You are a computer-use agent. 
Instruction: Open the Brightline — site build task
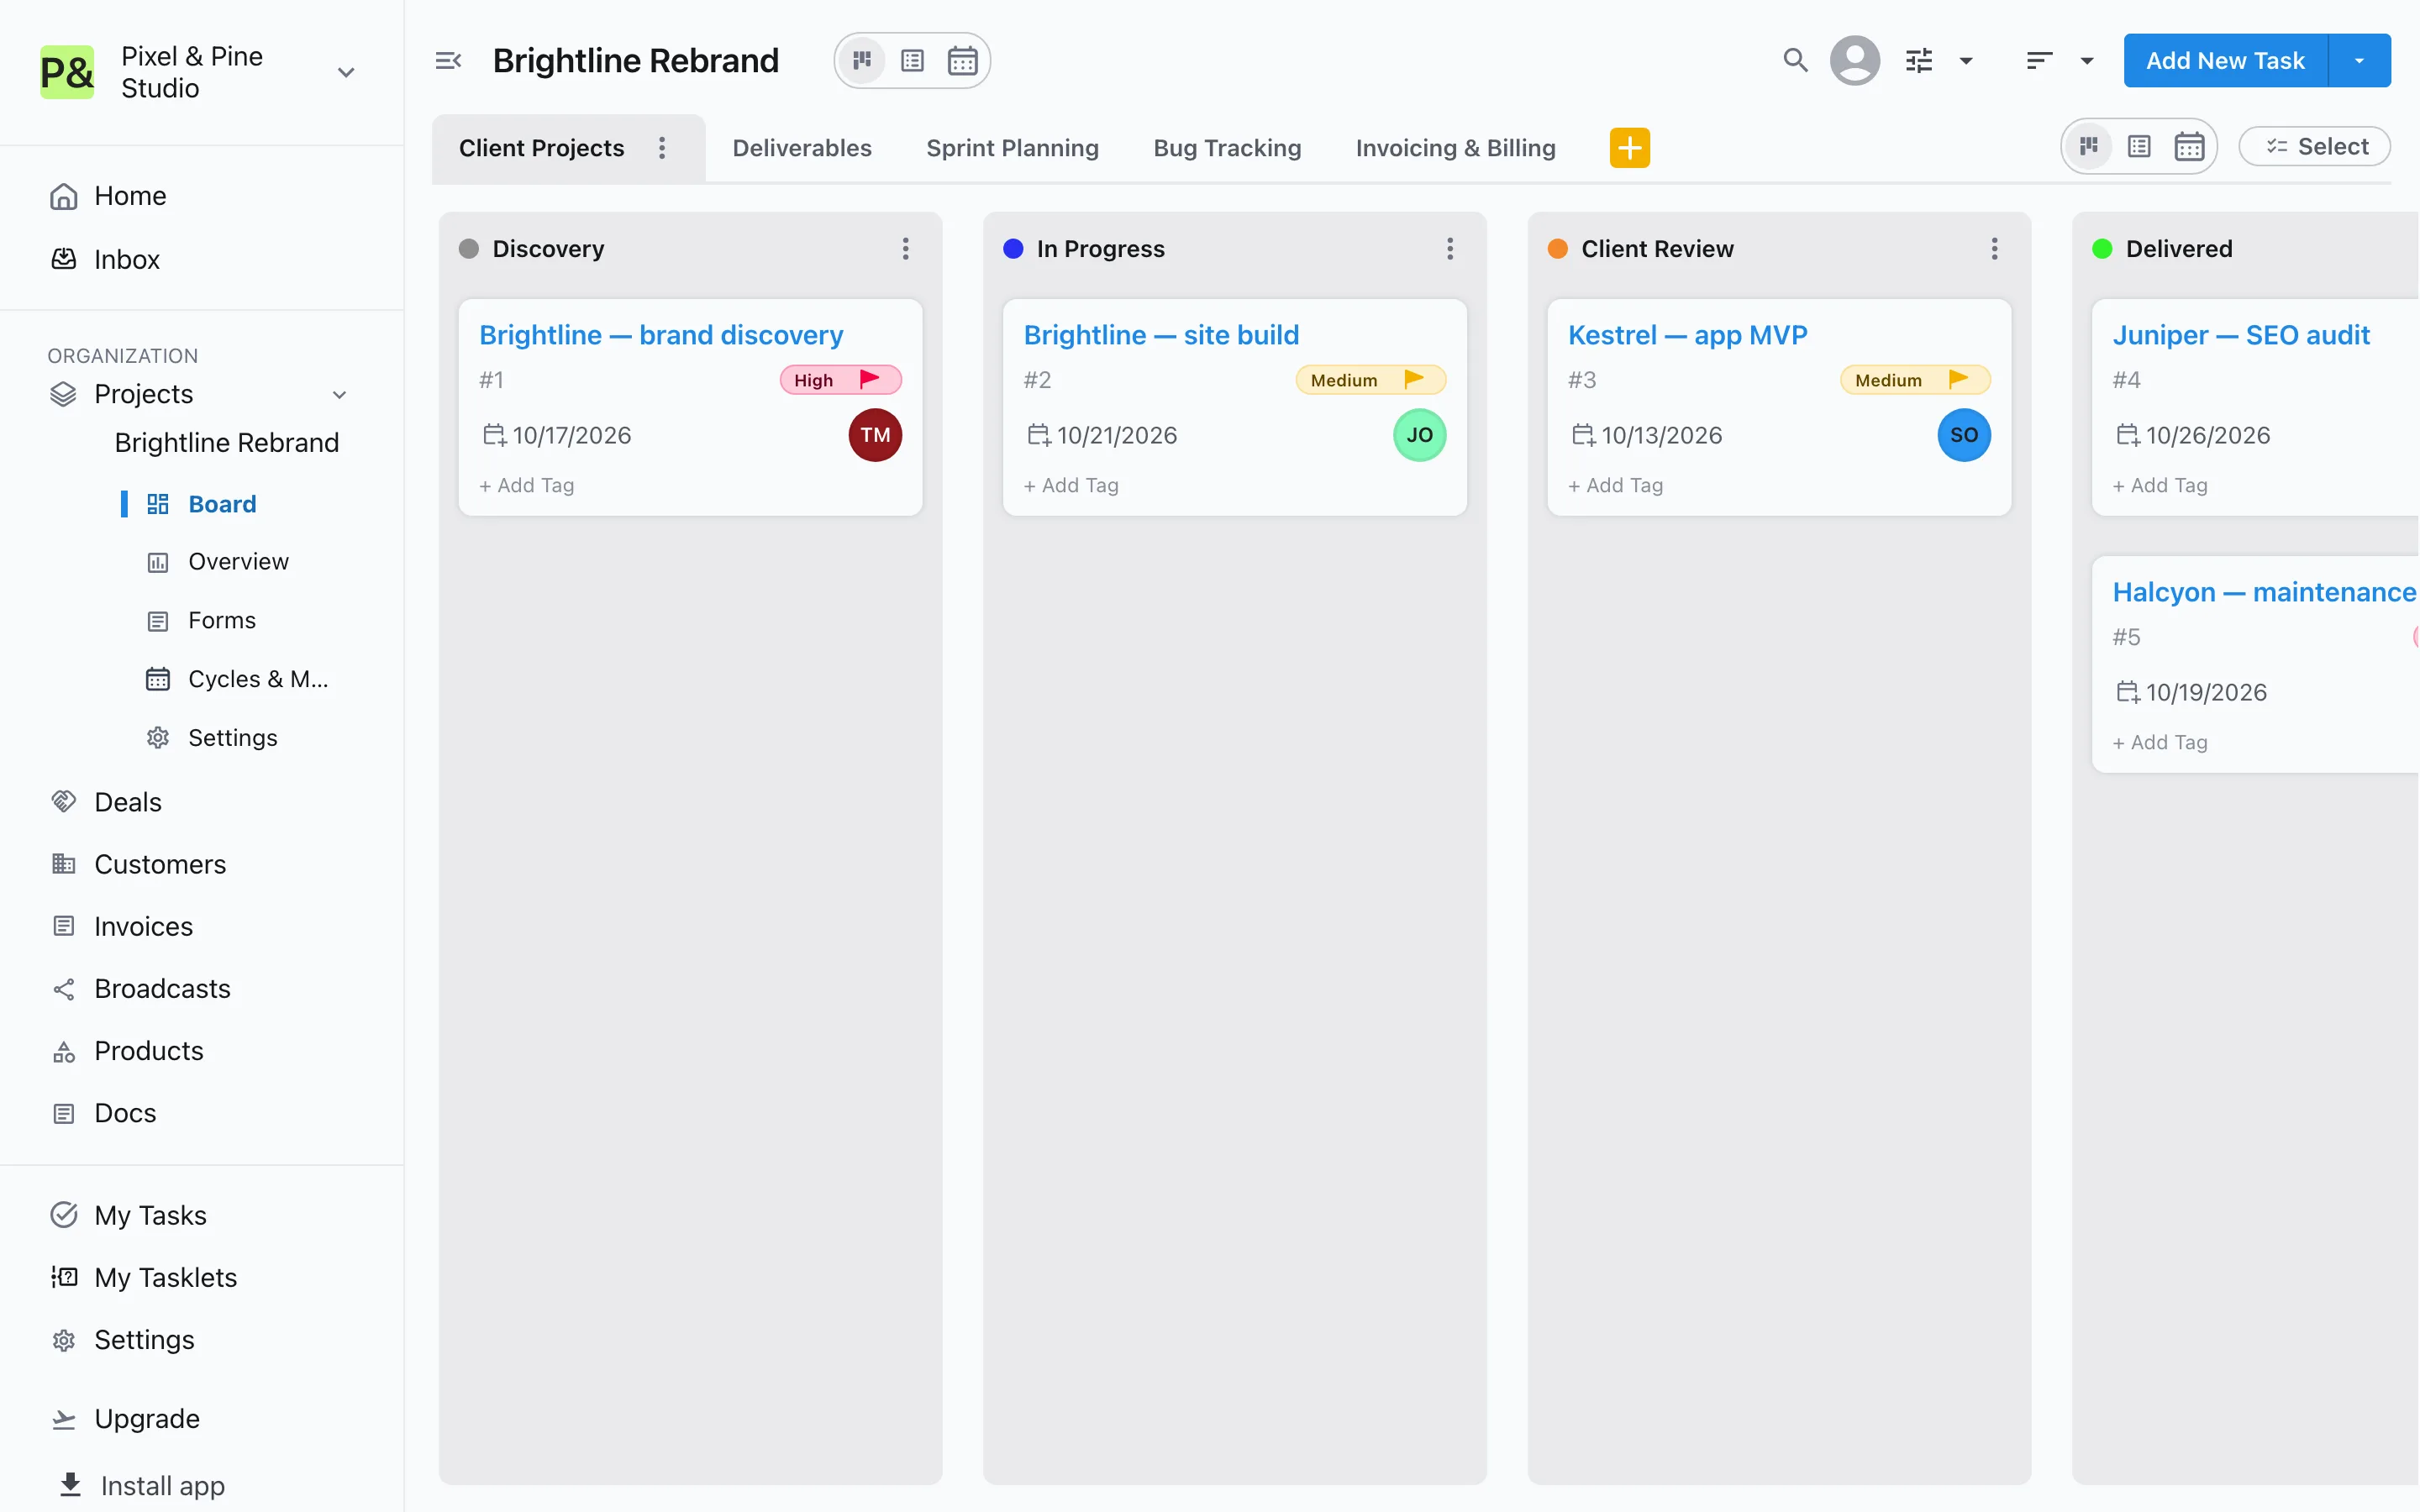click(1161, 335)
